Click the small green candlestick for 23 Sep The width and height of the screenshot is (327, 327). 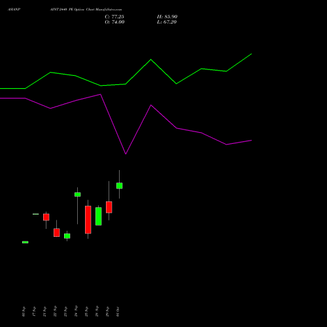pos(67,236)
